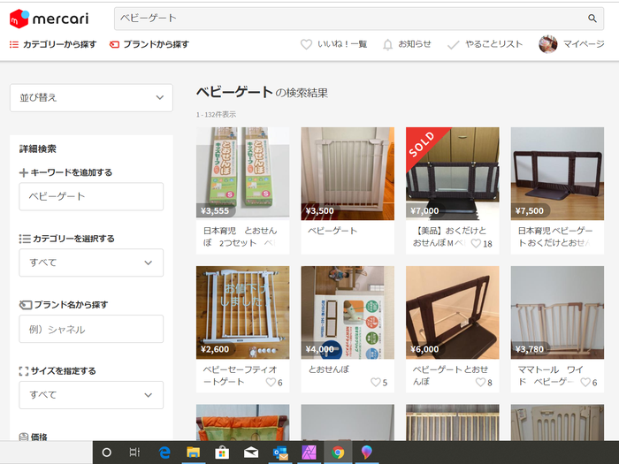Launch Microsoft Edge from the taskbar
The image size is (619, 464).
(164, 453)
